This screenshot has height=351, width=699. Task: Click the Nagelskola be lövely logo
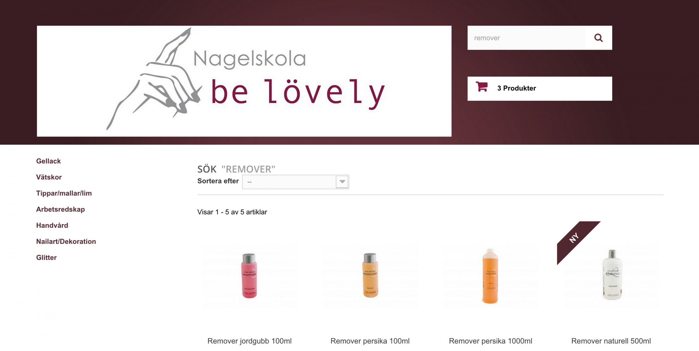[244, 81]
